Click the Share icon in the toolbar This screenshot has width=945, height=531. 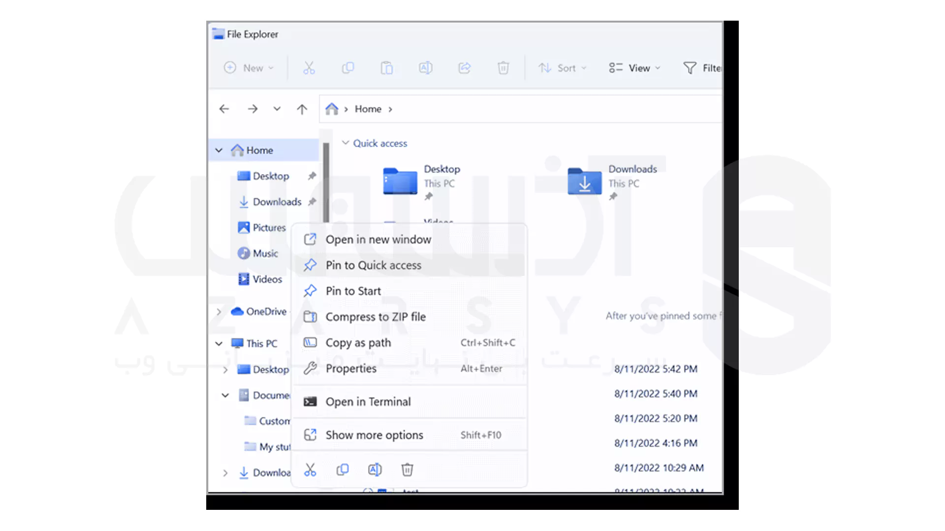(x=464, y=68)
